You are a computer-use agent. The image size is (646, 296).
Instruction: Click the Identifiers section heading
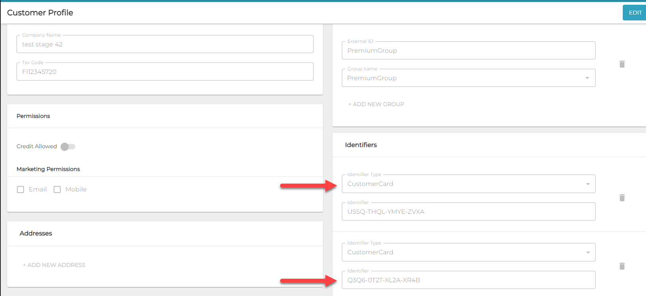point(361,145)
